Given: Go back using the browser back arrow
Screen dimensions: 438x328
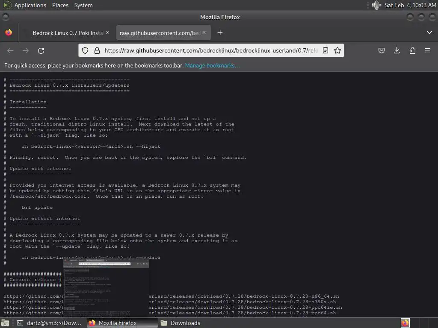Looking at the screenshot, I should (10, 50).
